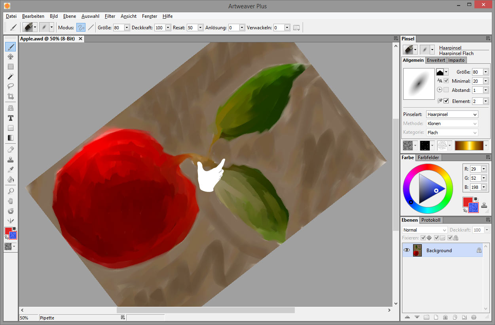
Task: Open the Normal blend mode dropdown
Action: tap(425, 230)
